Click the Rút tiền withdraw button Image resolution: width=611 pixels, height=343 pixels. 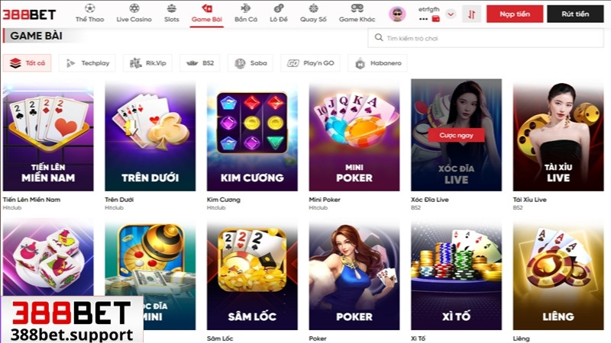[x=575, y=14]
